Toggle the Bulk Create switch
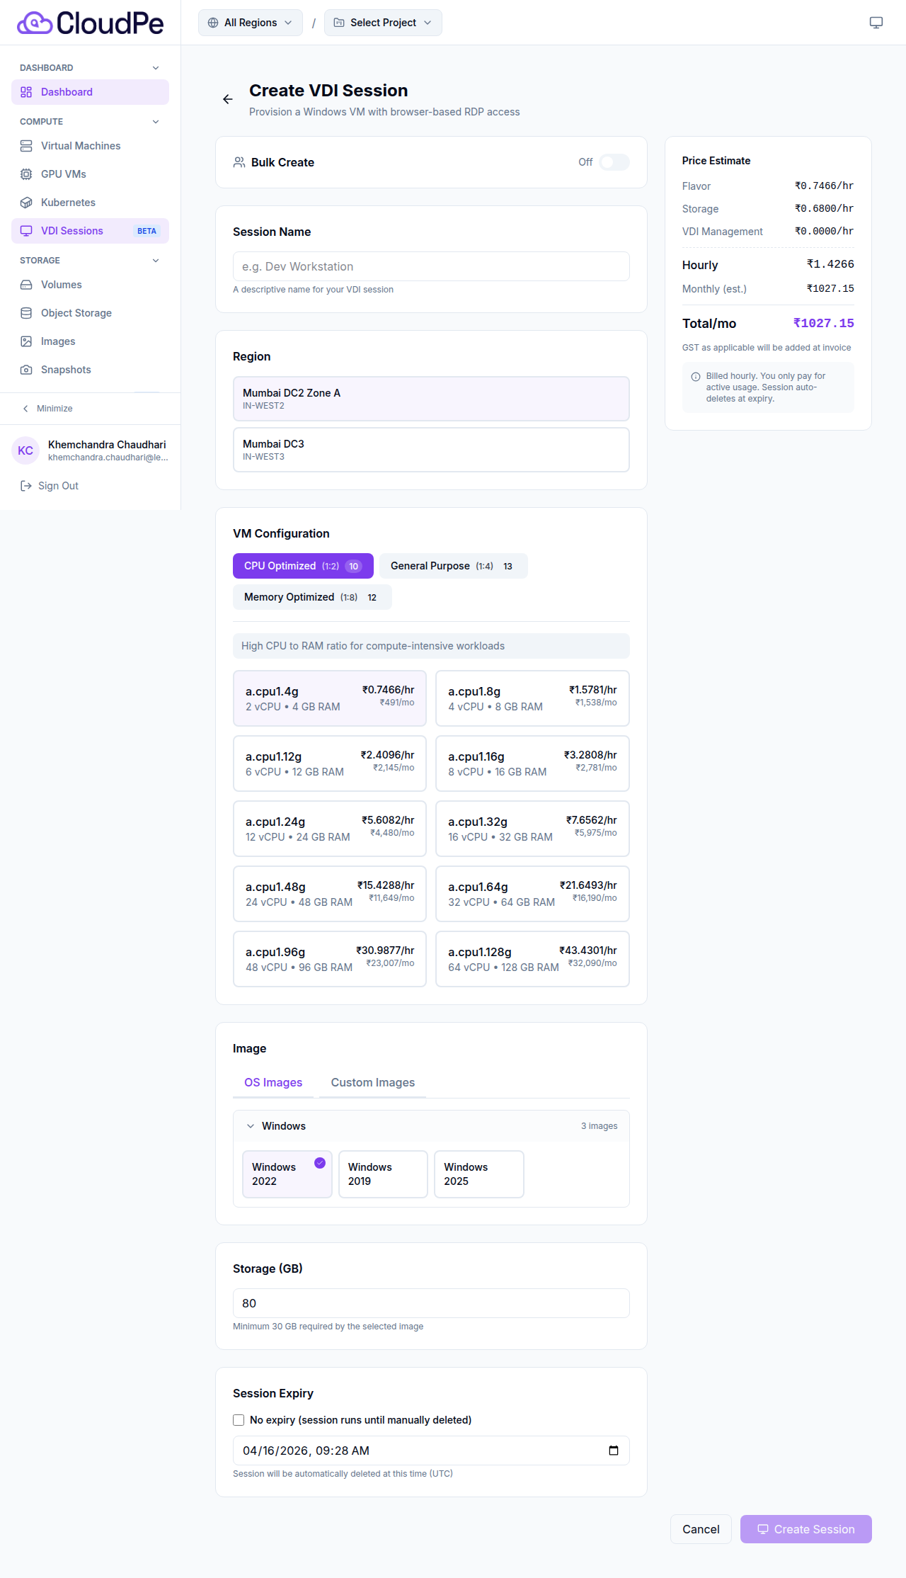 (614, 162)
